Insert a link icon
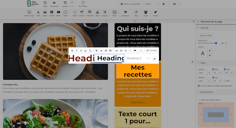 tap(126, 51)
